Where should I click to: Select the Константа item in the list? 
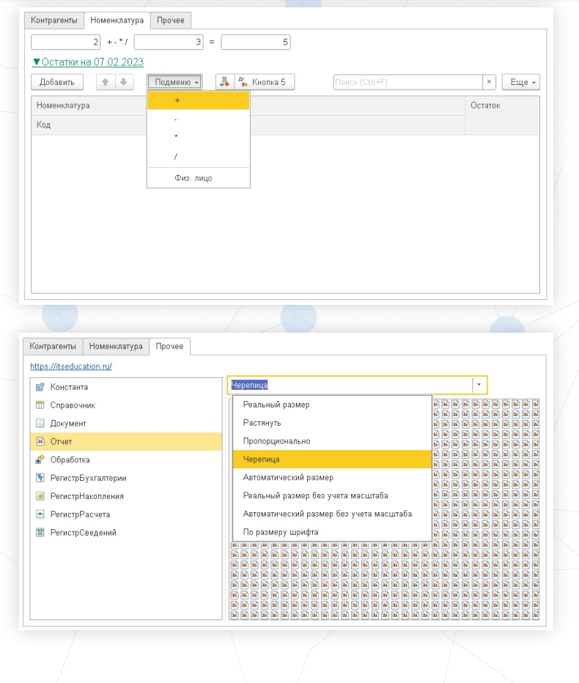pos(69,386)
